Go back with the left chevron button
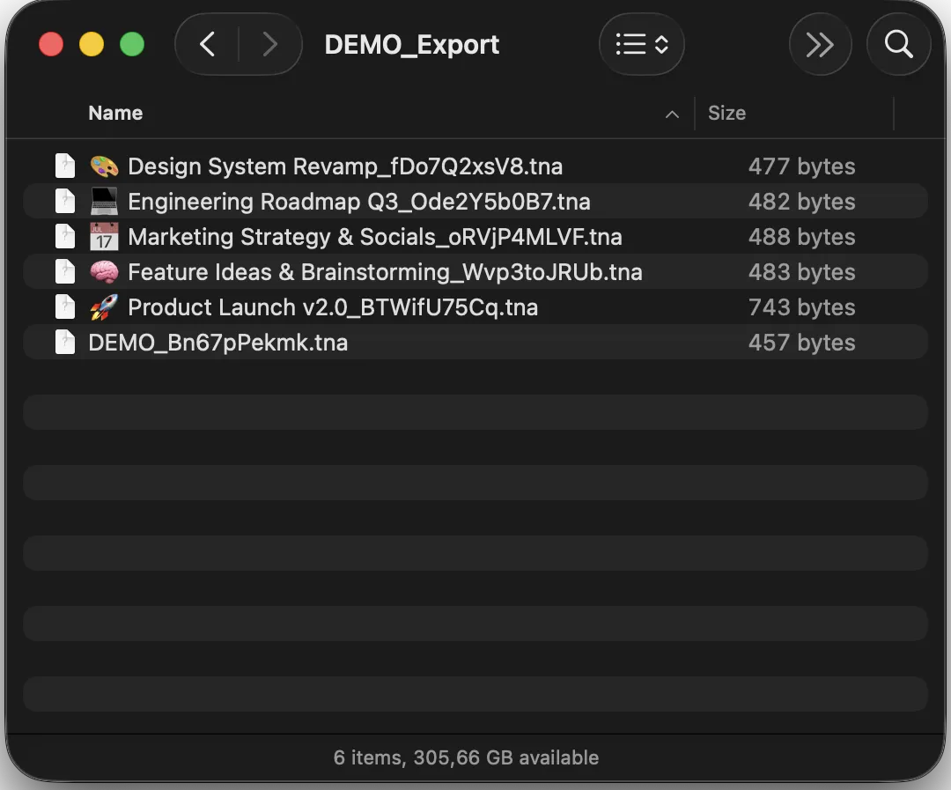The height and width of the screenshot is (790, 951). (208, 44)
